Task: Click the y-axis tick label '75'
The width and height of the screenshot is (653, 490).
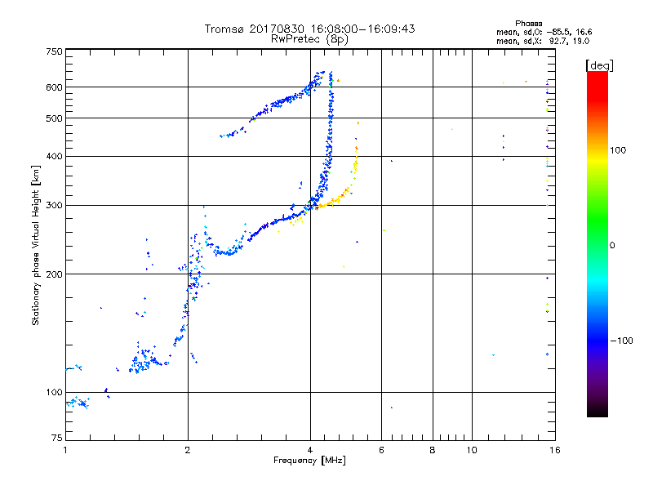Action: tap(57, 438)
